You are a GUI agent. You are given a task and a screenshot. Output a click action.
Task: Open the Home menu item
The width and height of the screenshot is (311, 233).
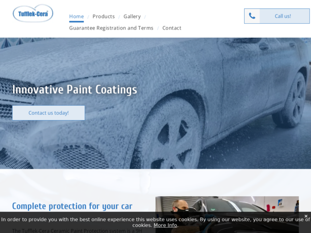click(76, 17)
